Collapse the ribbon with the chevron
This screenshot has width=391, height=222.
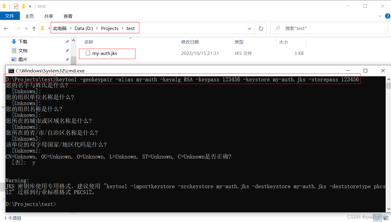(x=380, y=16)
